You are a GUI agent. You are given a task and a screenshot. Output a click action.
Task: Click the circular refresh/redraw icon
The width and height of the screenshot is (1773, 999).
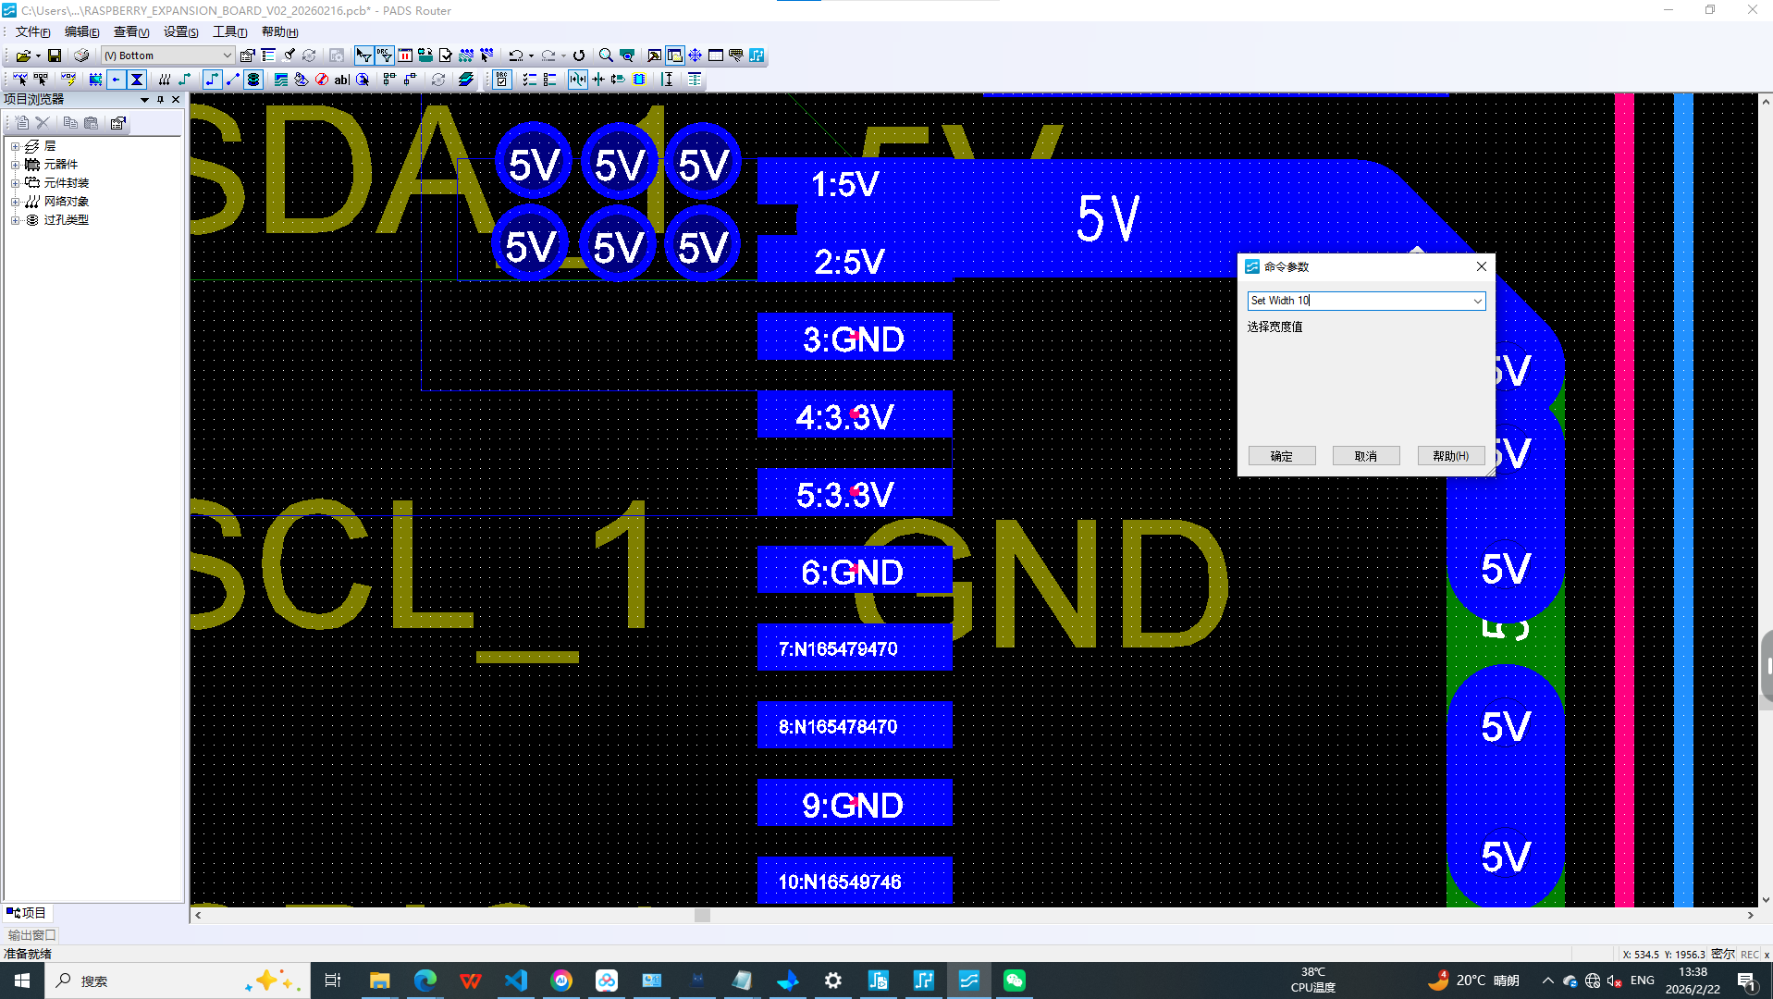pyautogui.click(x=579, y=55)
